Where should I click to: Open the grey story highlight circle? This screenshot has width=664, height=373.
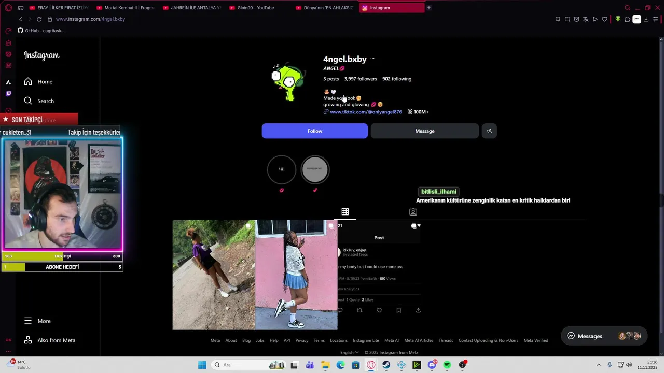coord(315,169)
